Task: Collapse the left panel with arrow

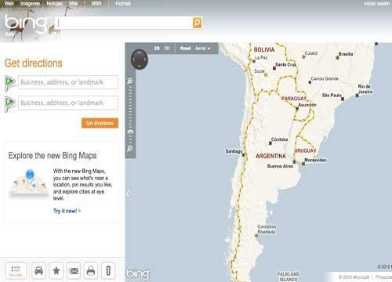Action: coord(128,193)
